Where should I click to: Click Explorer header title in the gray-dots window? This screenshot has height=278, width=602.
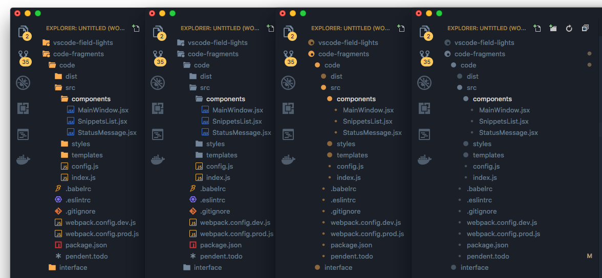486,28
